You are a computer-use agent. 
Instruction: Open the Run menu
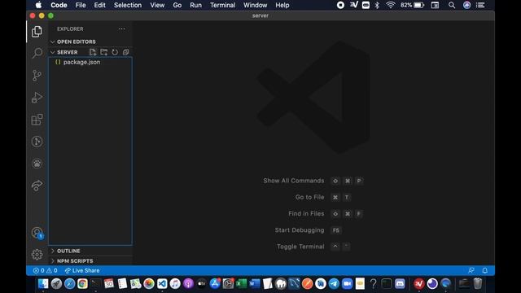195,5
